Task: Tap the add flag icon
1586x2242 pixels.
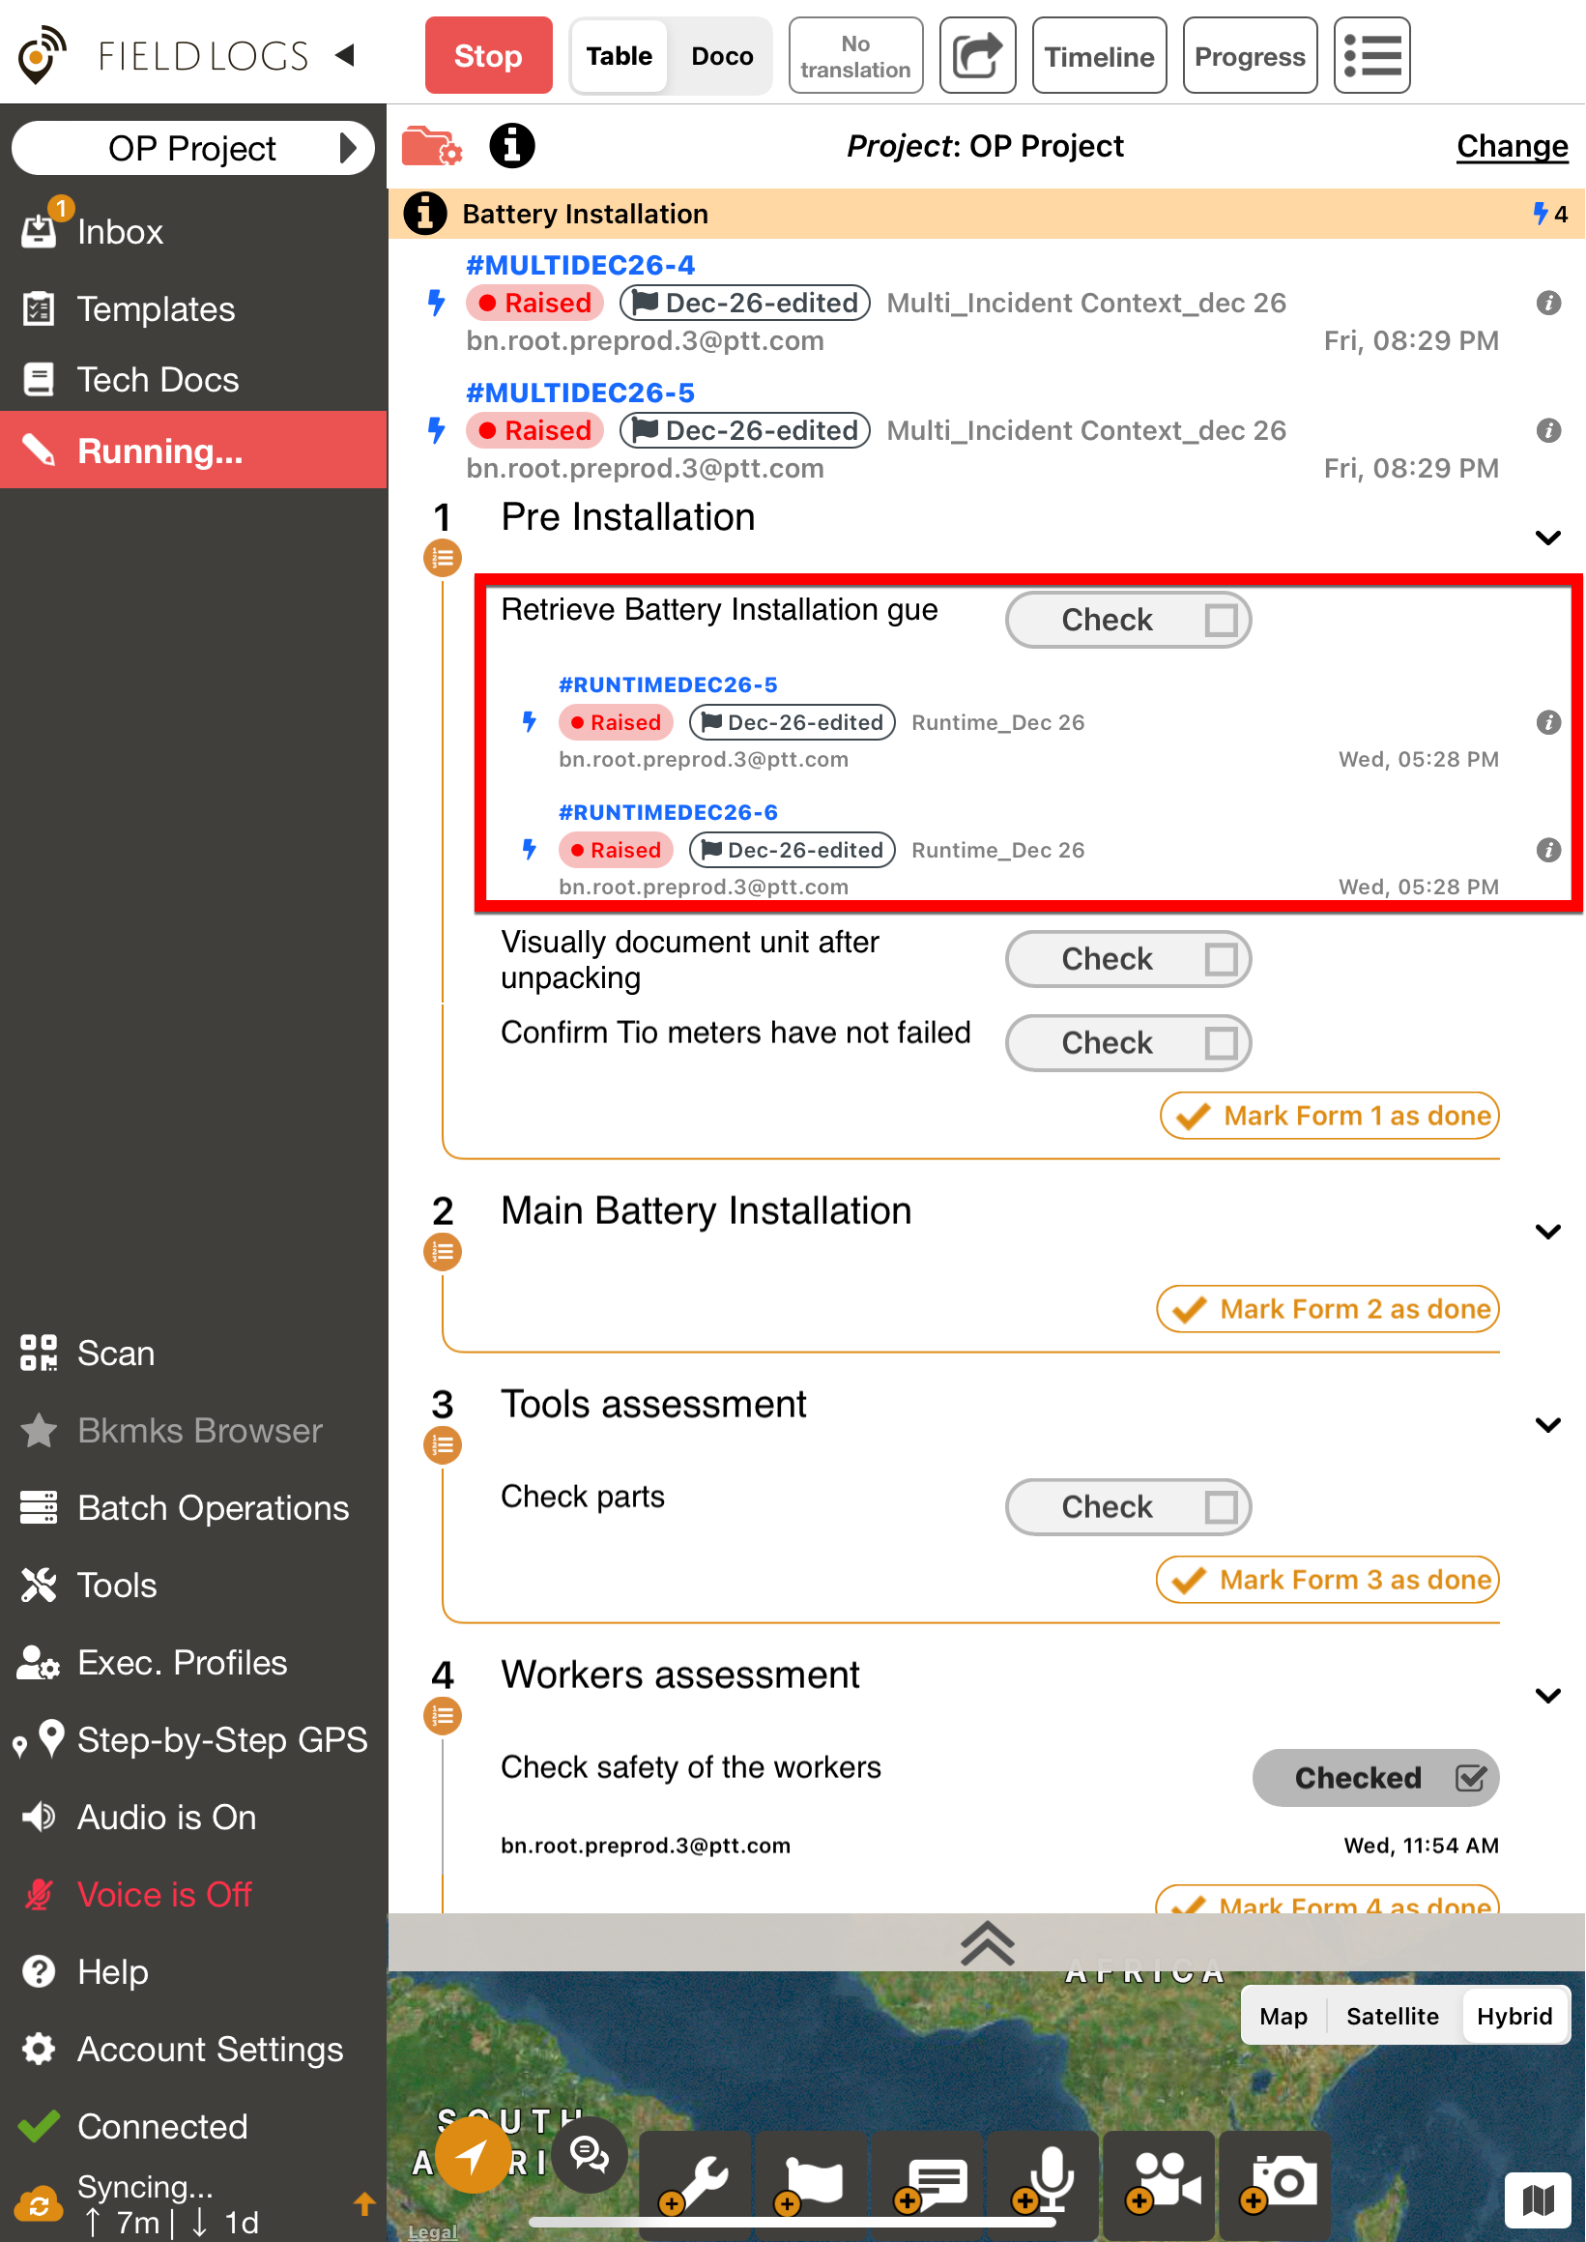Action: 812,2178
